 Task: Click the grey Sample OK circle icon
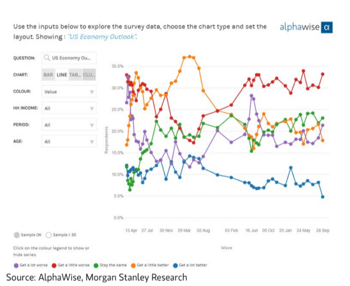tap(17, 235)
